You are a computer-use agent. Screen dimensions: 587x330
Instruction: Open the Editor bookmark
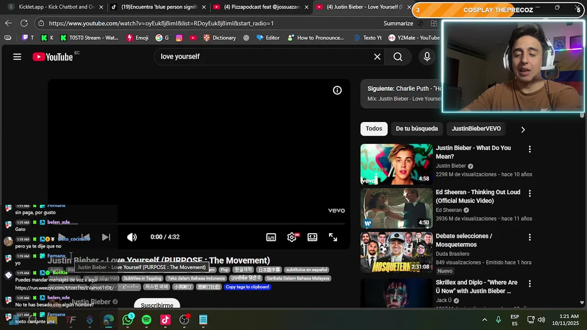pos(268,38)
